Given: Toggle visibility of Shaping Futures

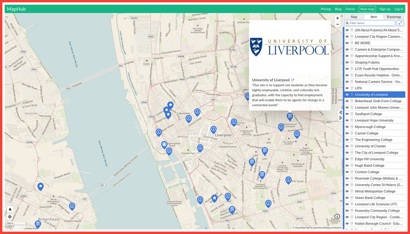Looking at the screenshot, I should coord(347,62).
